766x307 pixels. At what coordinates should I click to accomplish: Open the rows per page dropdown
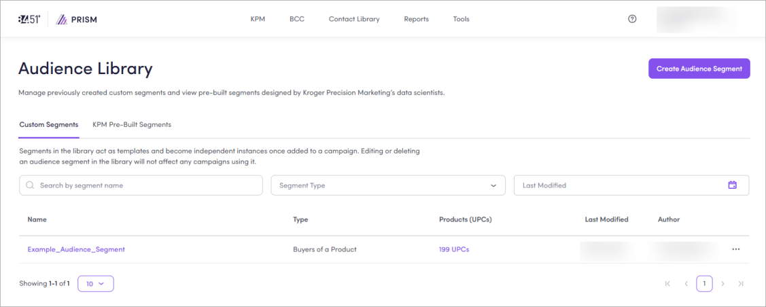point(96,283)
